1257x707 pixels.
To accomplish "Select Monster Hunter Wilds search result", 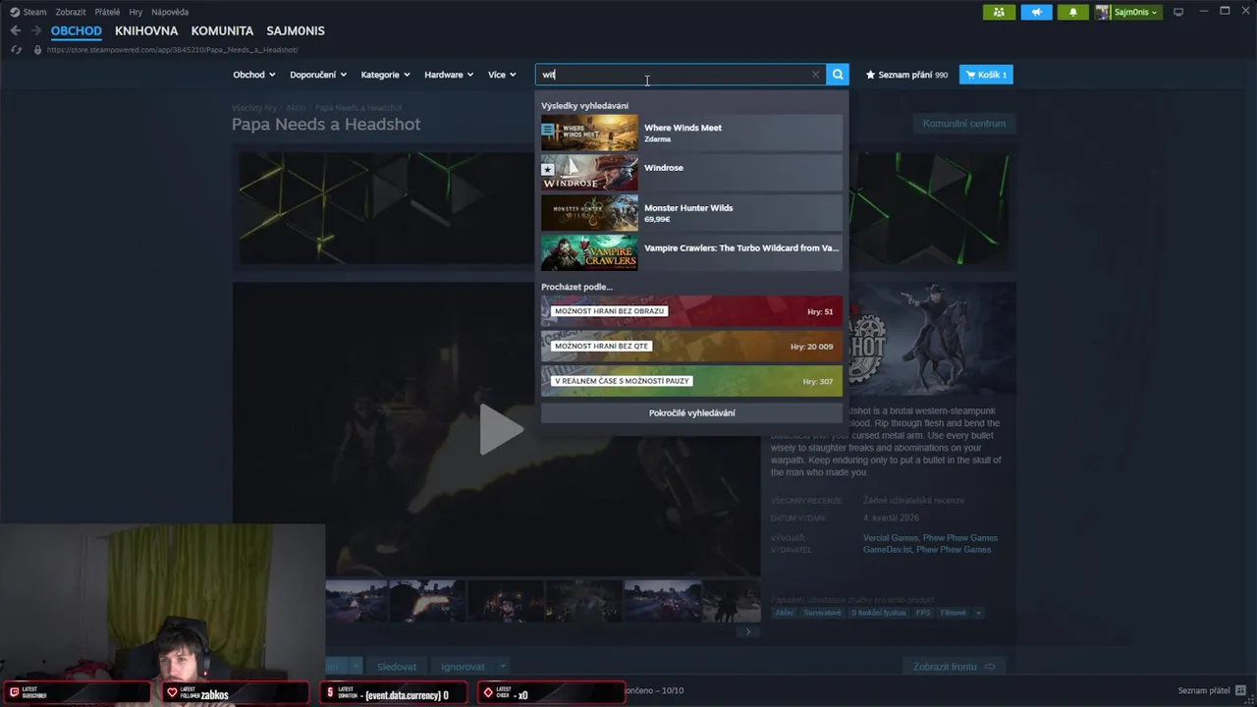I will [691, 213].
